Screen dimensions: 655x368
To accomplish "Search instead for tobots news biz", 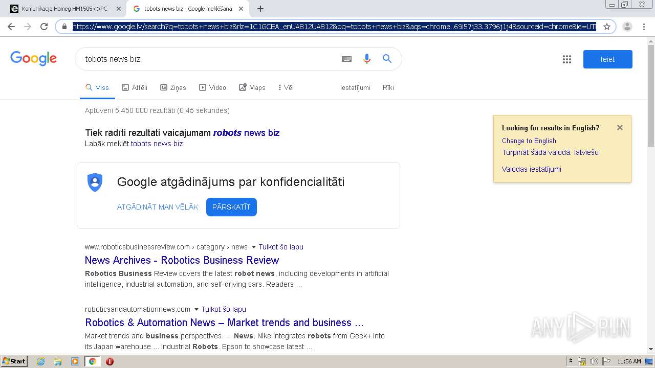I will 157,144.
